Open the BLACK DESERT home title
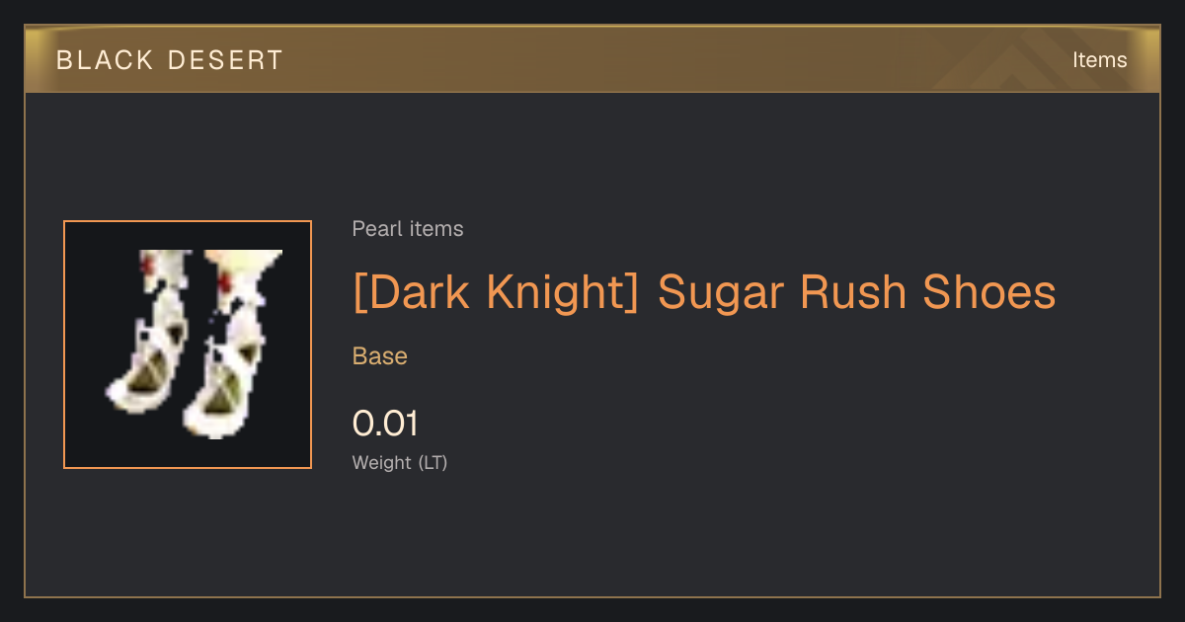1185x622 pixels. click(170, 60)
